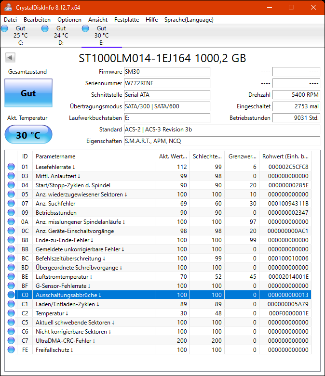Open the Datei menu

(10, 20)
